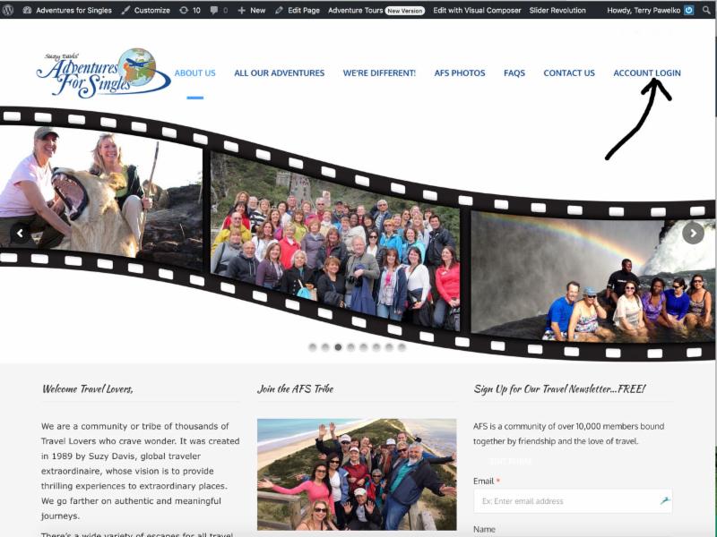The image size is (717, 537).
Task: Click the large group photo slide
Action: click(x=335, y=240)
